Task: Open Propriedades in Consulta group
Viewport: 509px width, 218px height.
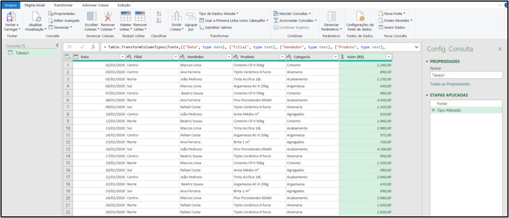Action: pos(62,13)
